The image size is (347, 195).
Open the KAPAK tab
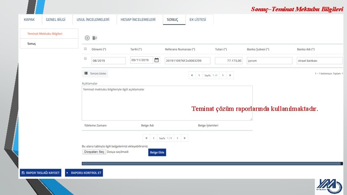coord(29,19)
